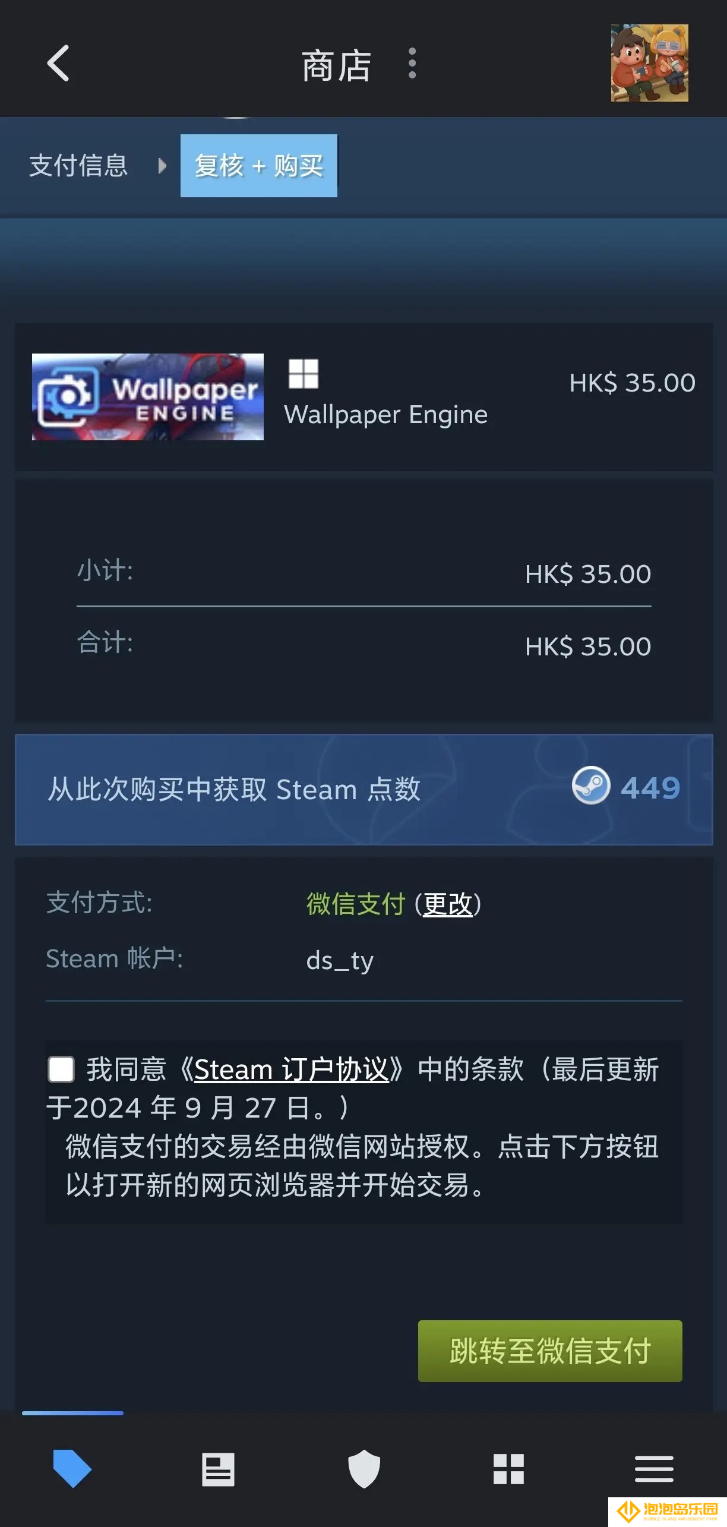Tap the Steam points coin icon
Image resolution: width=727 pixels, height=1527 pixels.
click(590, 785)
